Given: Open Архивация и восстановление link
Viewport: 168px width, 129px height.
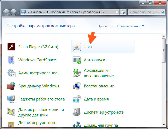Looking at the screenshot, I should point(99,73).
